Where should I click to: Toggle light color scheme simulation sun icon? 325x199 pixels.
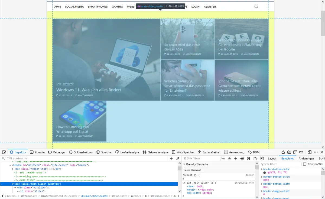(242, 159)
